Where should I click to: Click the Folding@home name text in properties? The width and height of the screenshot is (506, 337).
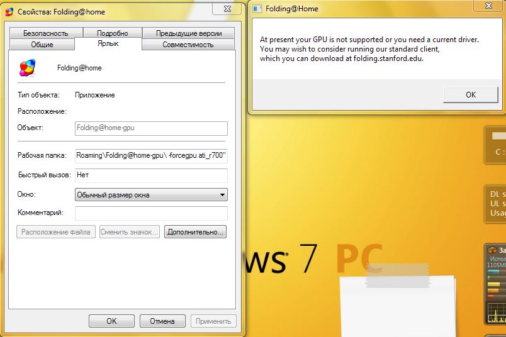click(79, 68)
